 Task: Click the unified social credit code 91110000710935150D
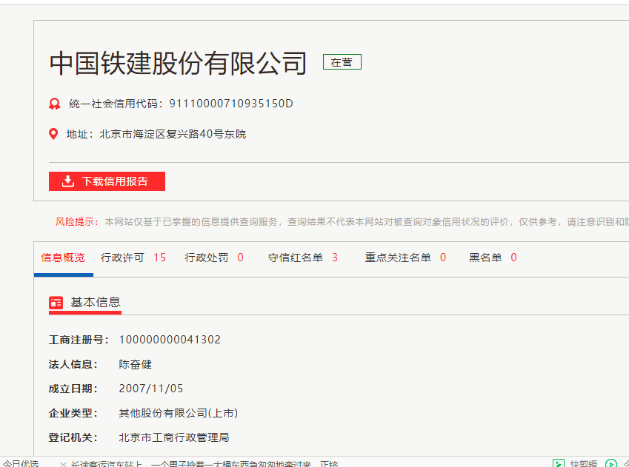click(x=231, y=104)
